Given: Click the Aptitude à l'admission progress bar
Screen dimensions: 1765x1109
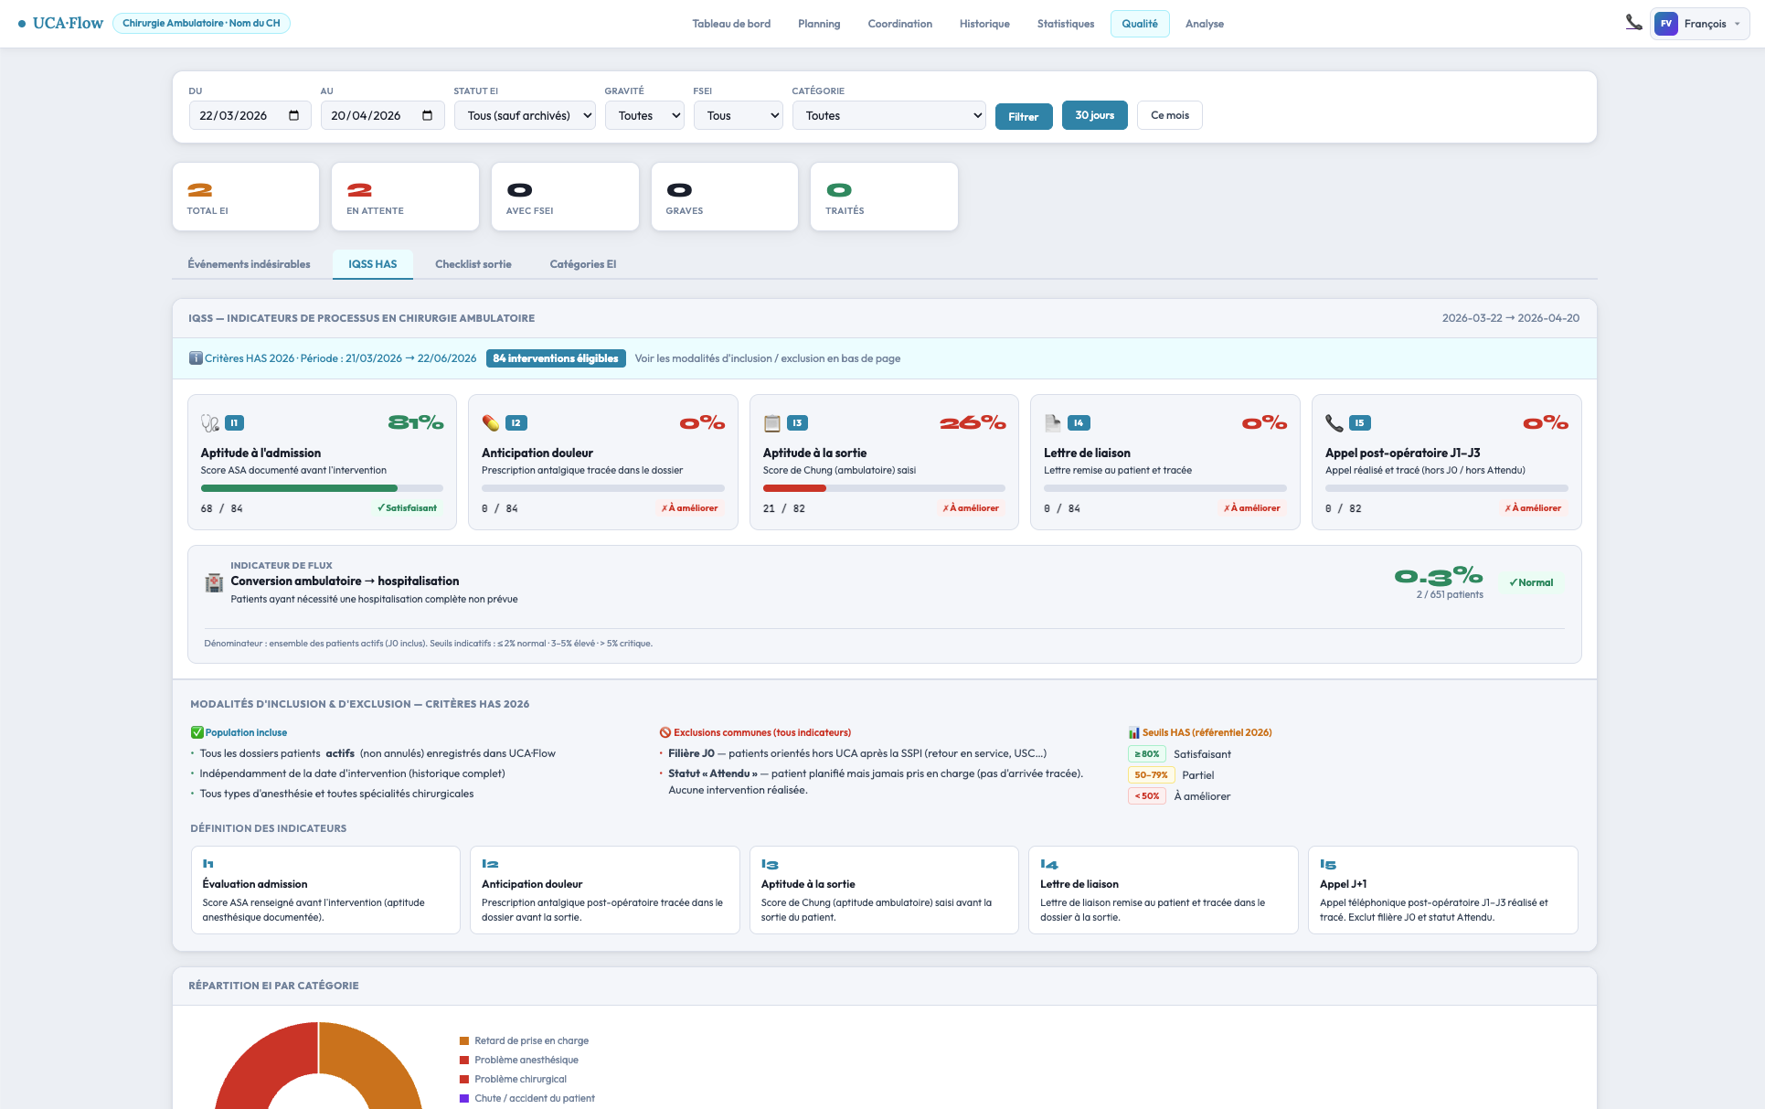Looking at the screenshot, I should pyautogui.click(x=322, y=488).
